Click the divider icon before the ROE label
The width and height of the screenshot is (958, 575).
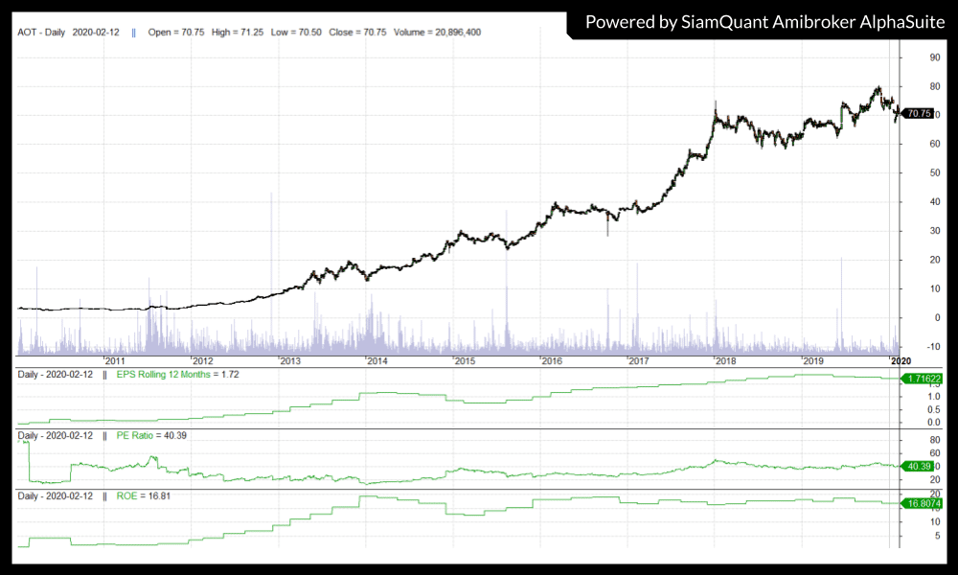[x=105, y=496]
